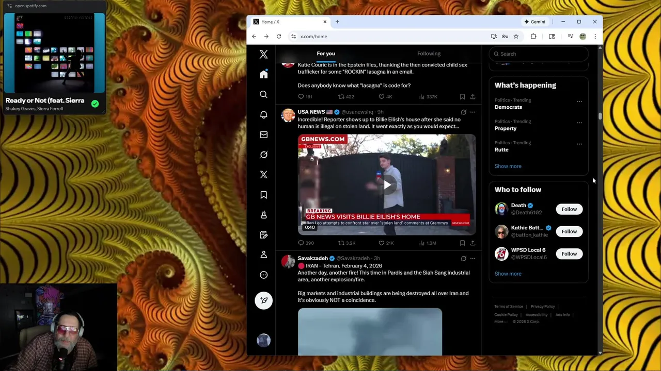The image size is (661, 371).
Task: Open the Accessibility footer link
Action: pyautogui.click(x=537, y=315)
